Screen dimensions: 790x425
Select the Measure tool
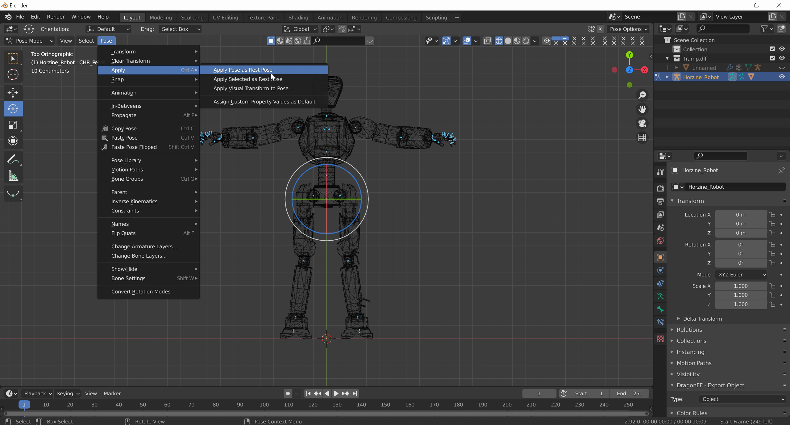pyautogui.click(x=13, y=176)
